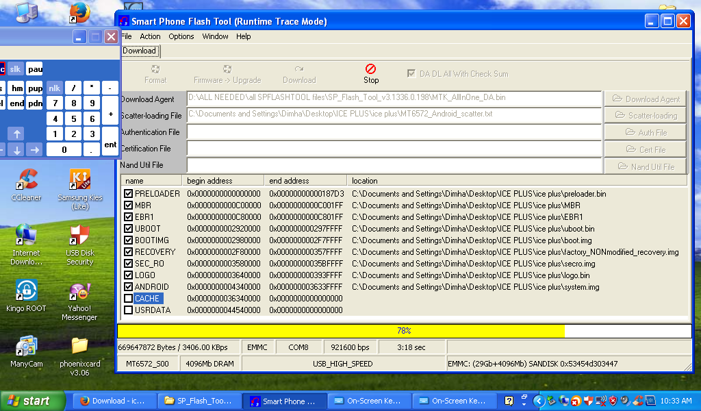Image resolution: width=701 pixels, height=411 pixels.
Task: Click the red security shield alert tray icon
Action: (x=613, y=401)
